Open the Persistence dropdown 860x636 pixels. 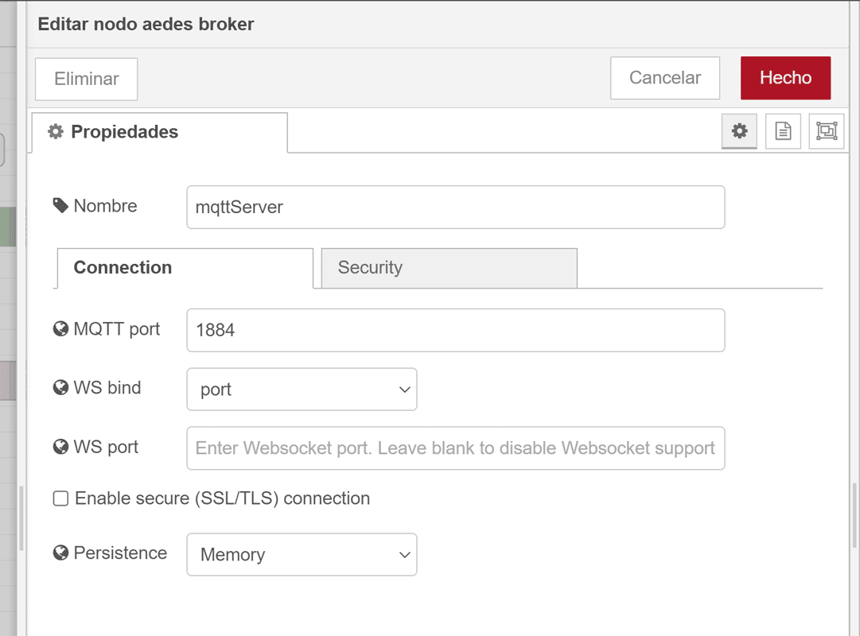point(302,554)
